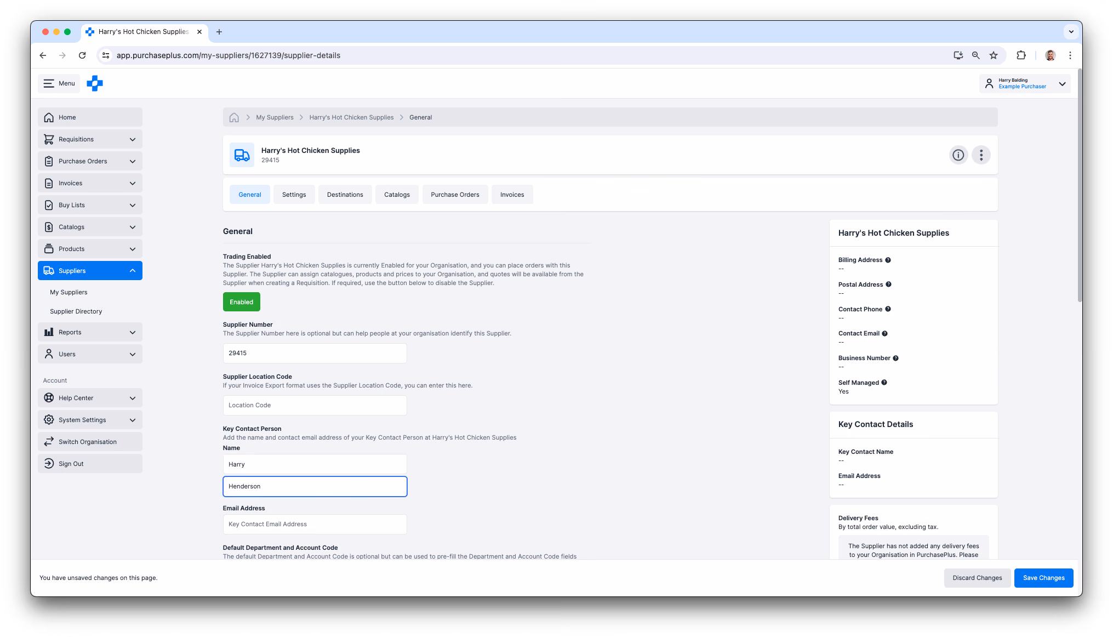Click Self Managed help icon
1113x637 pixels.
pos(884,383)
